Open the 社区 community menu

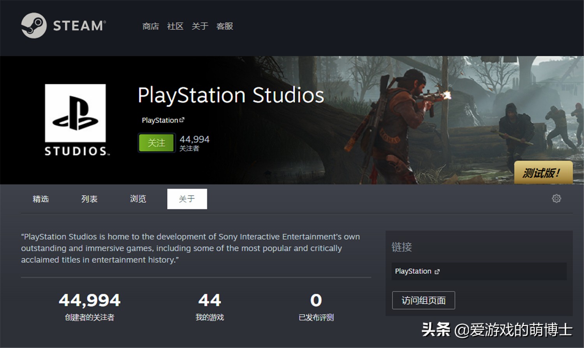tap(175, 26)
